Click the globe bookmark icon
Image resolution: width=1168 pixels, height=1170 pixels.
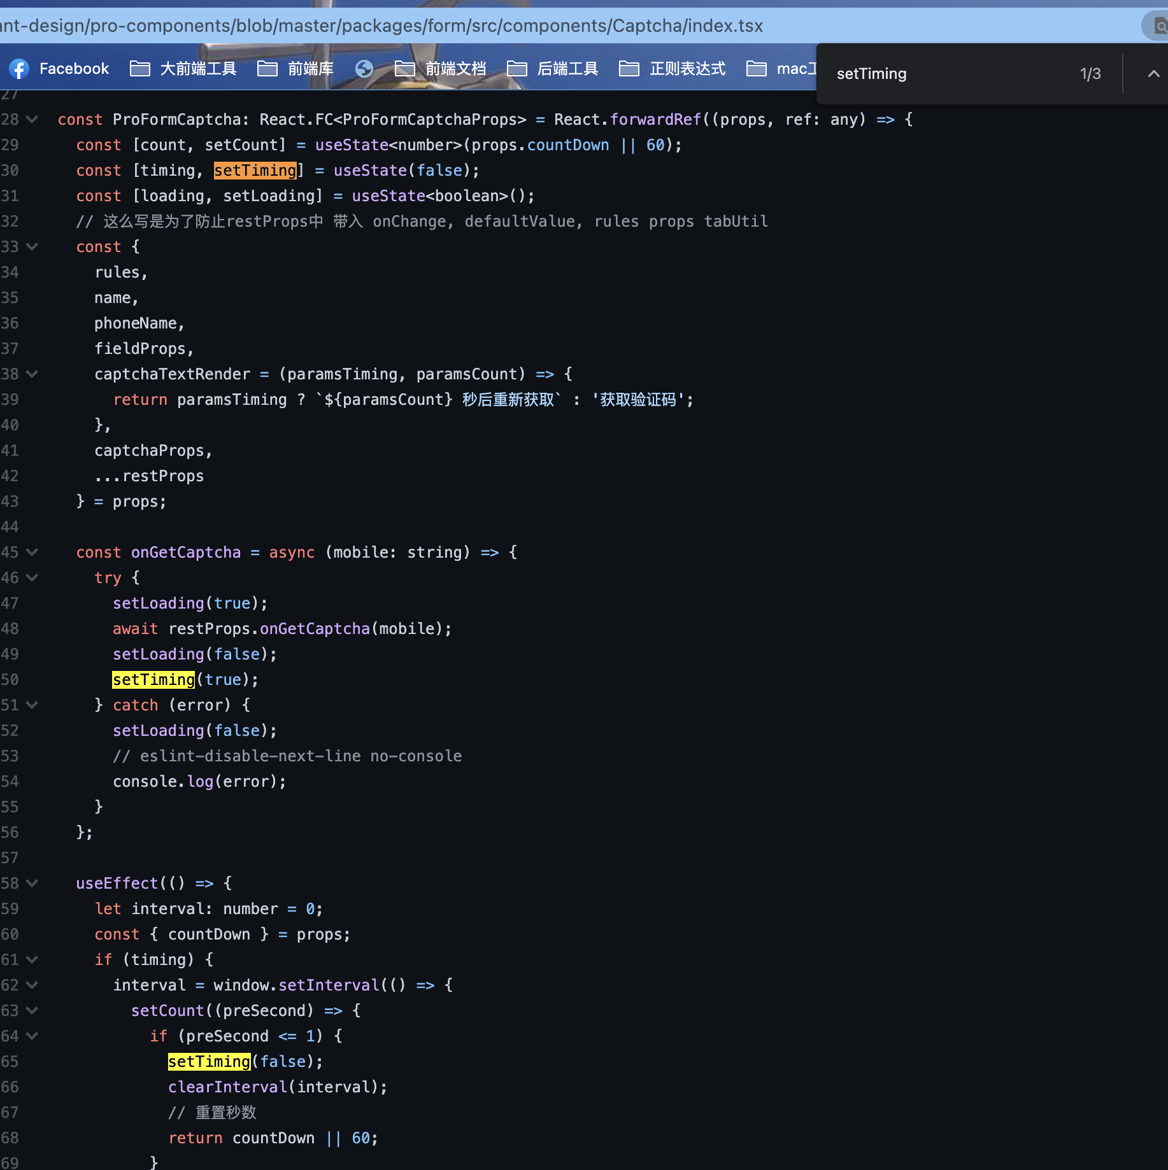point(364,69)
